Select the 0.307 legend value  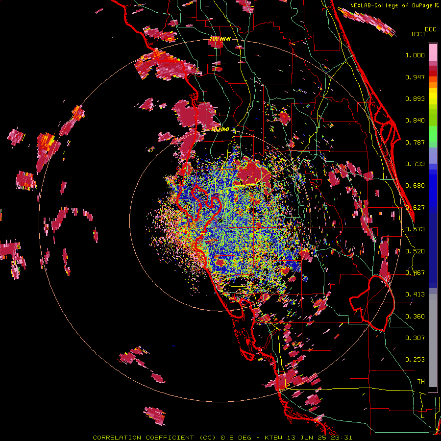415,338
